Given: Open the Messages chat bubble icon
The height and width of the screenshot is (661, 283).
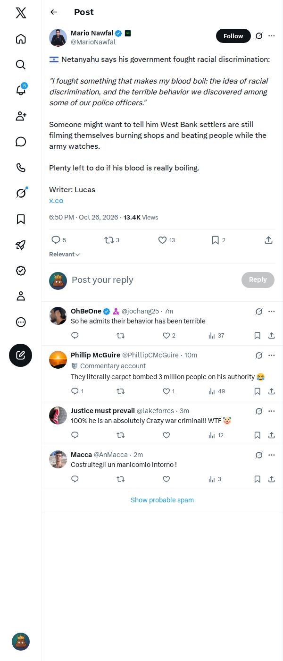Looking at the screenshot, I should pyautogui.click(x=21, y=142).
